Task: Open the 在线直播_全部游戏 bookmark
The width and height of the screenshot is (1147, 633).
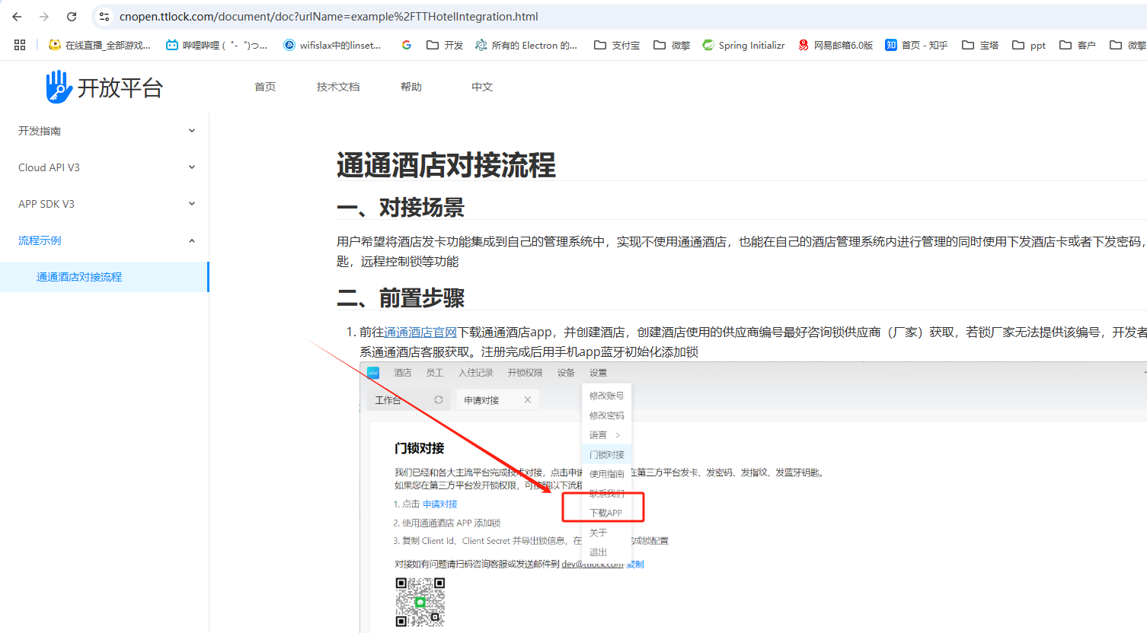Action: pos(99,45)
